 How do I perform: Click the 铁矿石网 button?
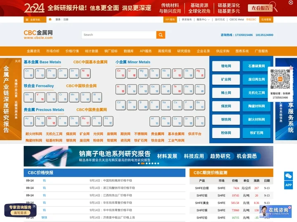pos(257,133)
